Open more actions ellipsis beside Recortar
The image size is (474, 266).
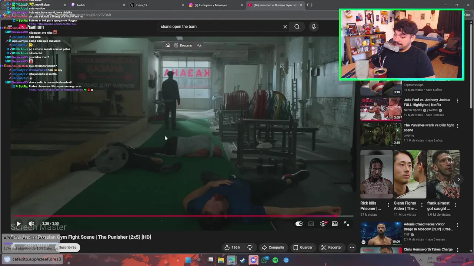point(352,248)
